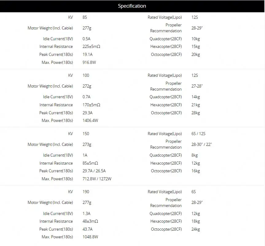Click the 48±3mΩ internal resistance value

point(90,221)
